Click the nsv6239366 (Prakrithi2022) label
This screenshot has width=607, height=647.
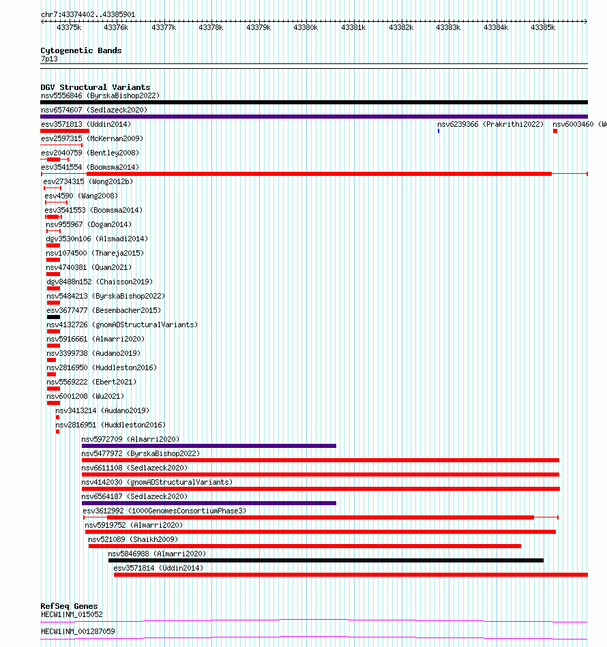(x=490, y=124)
